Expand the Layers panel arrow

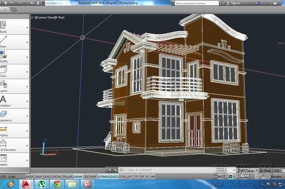(27, 87)
